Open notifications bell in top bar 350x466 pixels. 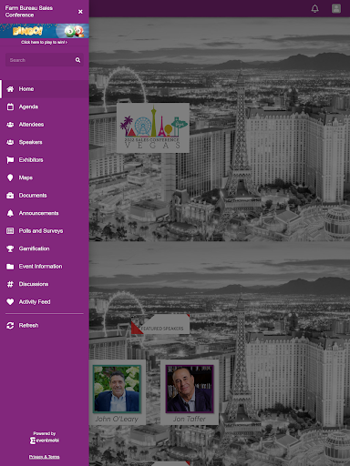(x=315, y=8)
